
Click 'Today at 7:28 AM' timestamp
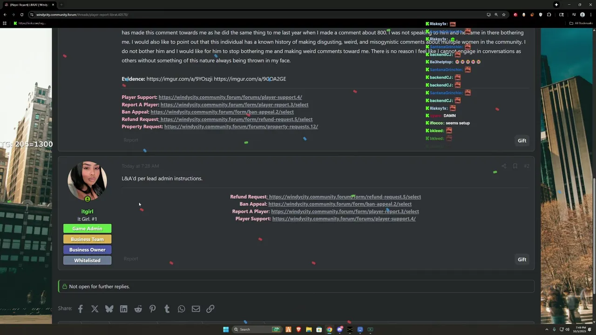click(140, 166)
